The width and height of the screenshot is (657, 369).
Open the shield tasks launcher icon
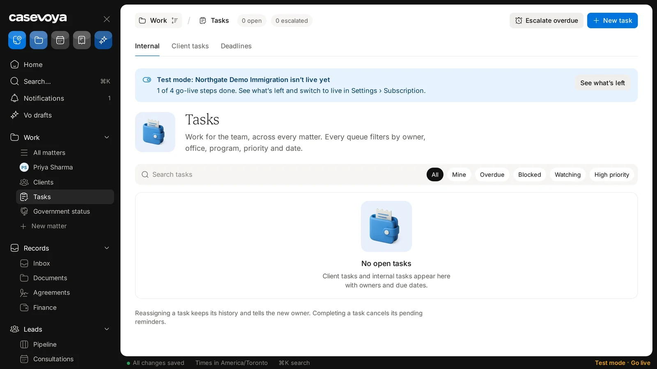17,40
